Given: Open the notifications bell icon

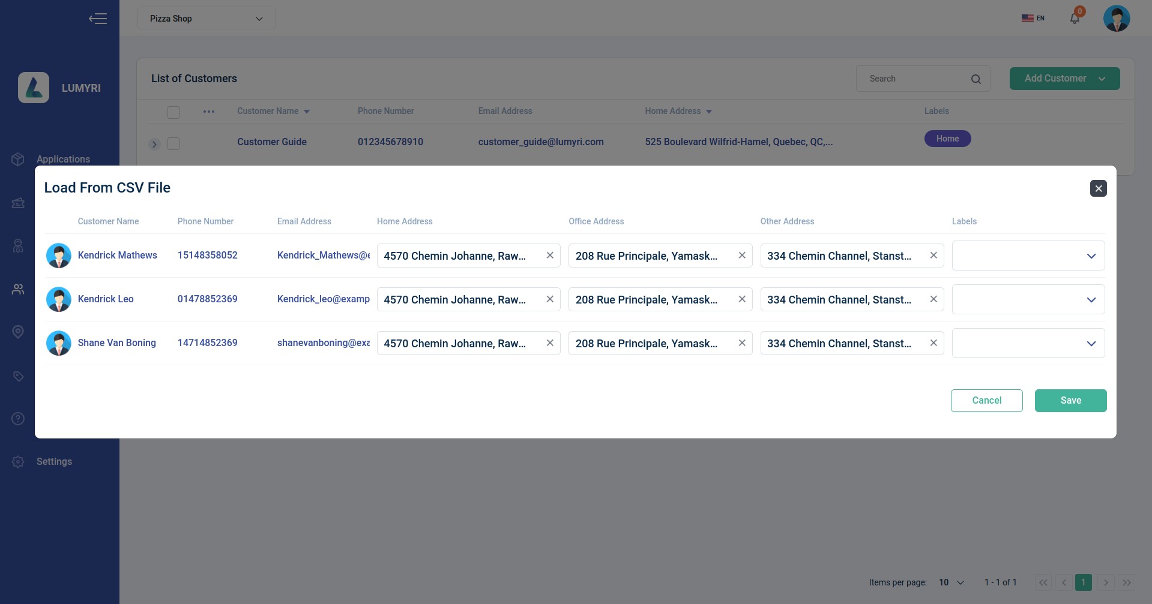Looking at the screenshot, I should [x=1075, y=18].
